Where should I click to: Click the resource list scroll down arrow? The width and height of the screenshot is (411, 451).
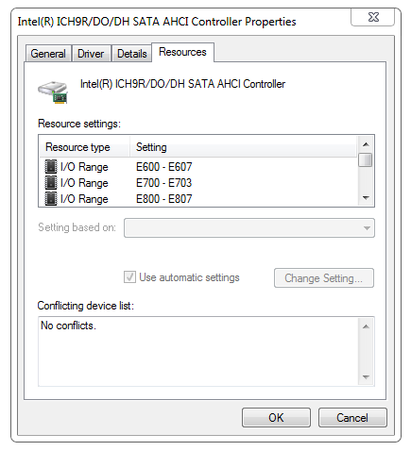click(x=366, y=198)
